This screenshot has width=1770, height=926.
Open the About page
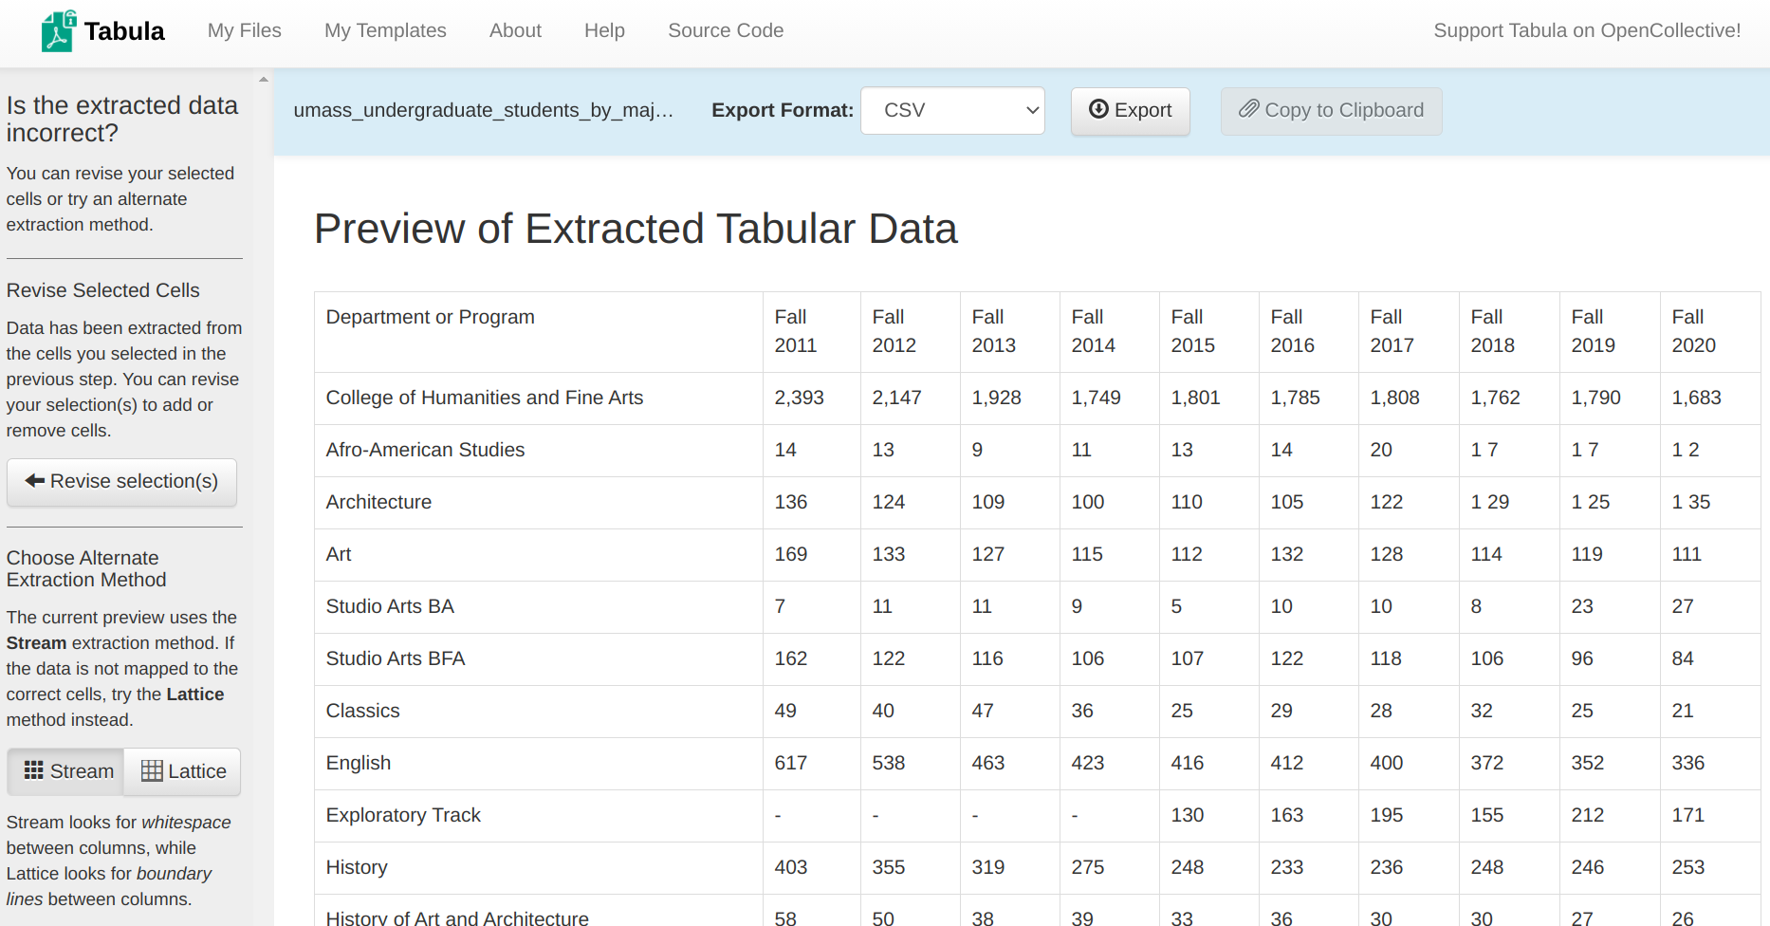coord(515,30)
